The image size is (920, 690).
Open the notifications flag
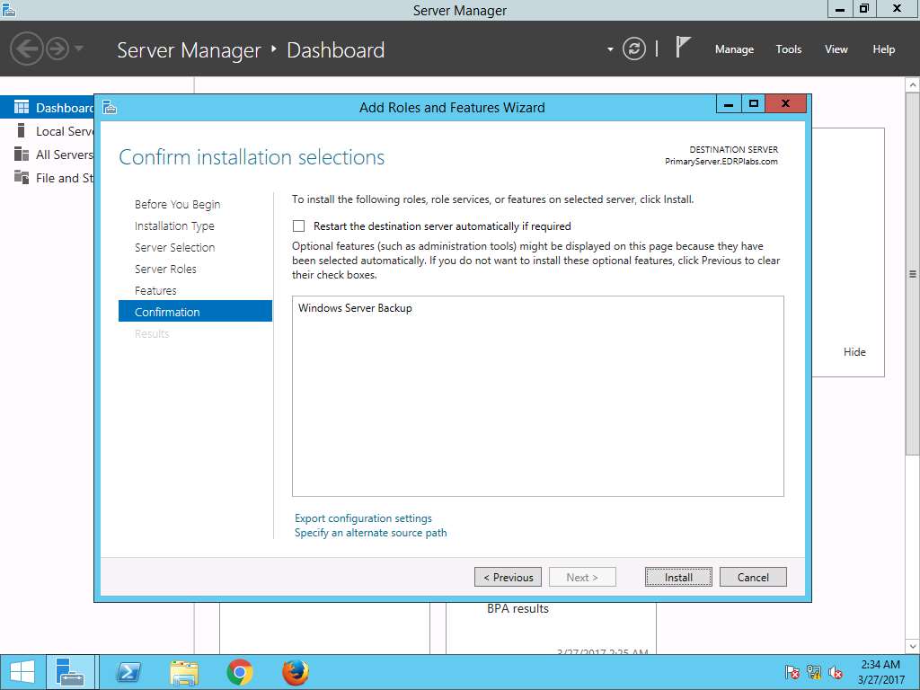683,47
